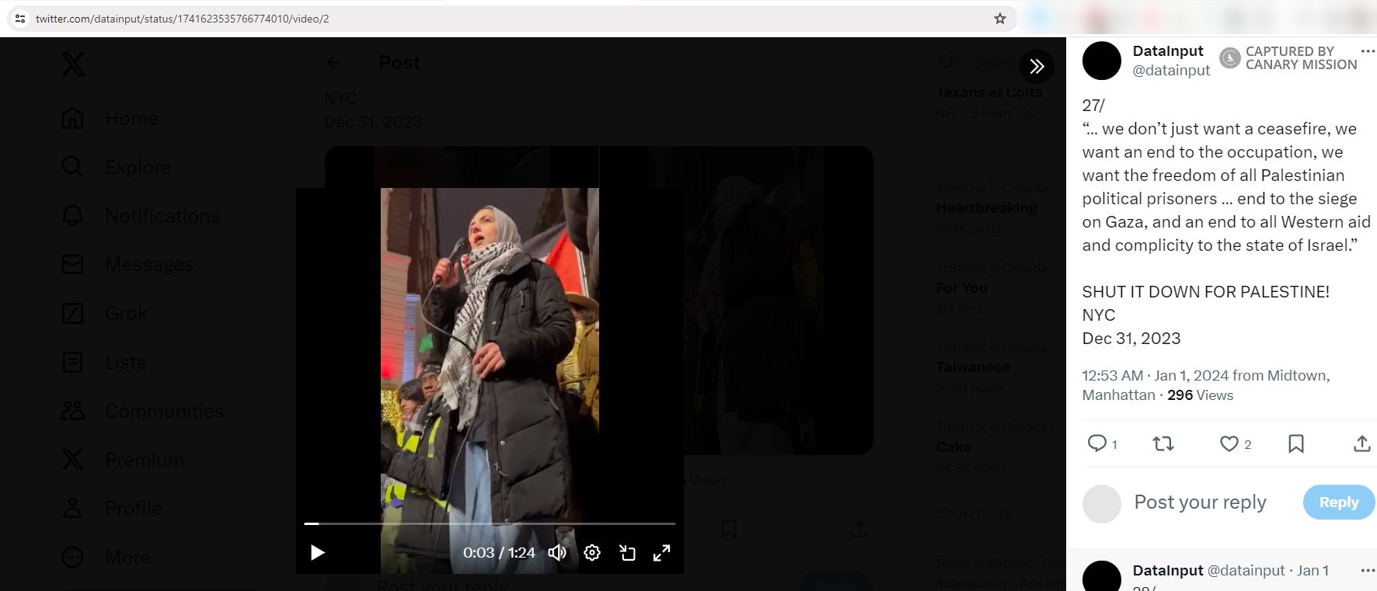1377x591 pixels.
Task: Play the video
Action: [318, 553]
